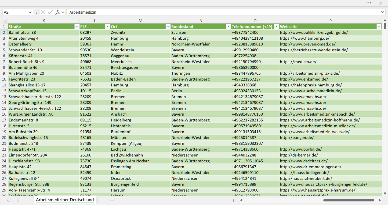This screenshot has height=205, width=388.
Task: Select cell http://www.borbil.de/
Action: pyautogui.click(x=331, y=149)
